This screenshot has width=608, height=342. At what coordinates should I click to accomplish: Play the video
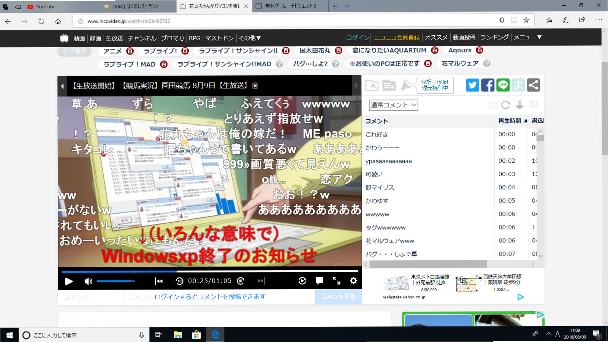(x=69, y=281)
